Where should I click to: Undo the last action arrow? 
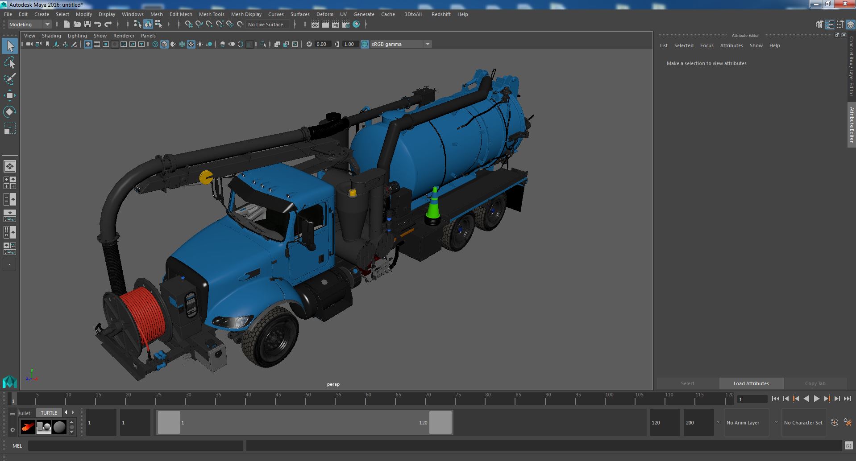[x=98, y=25]
